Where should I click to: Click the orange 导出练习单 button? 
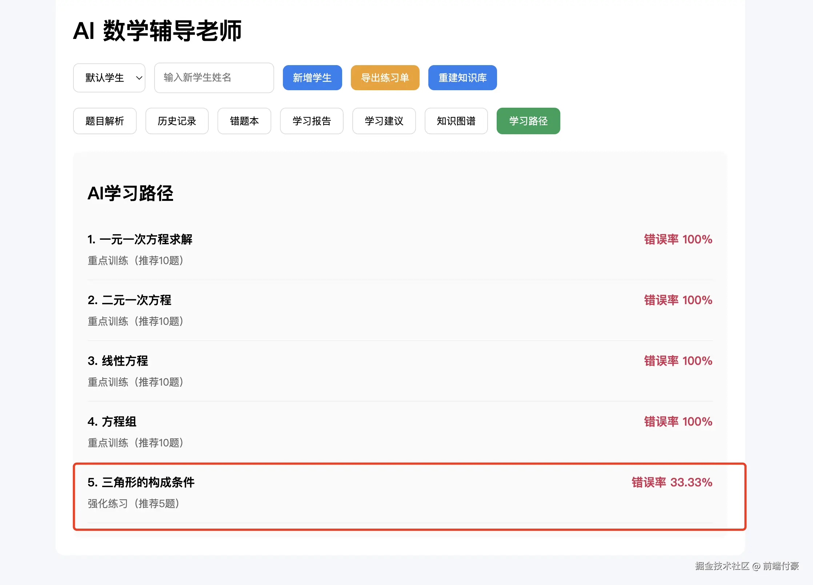(x=385, y=78)
